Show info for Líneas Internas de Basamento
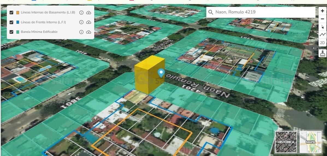Viewport: 327px width, 156px height. coord(81,13)
